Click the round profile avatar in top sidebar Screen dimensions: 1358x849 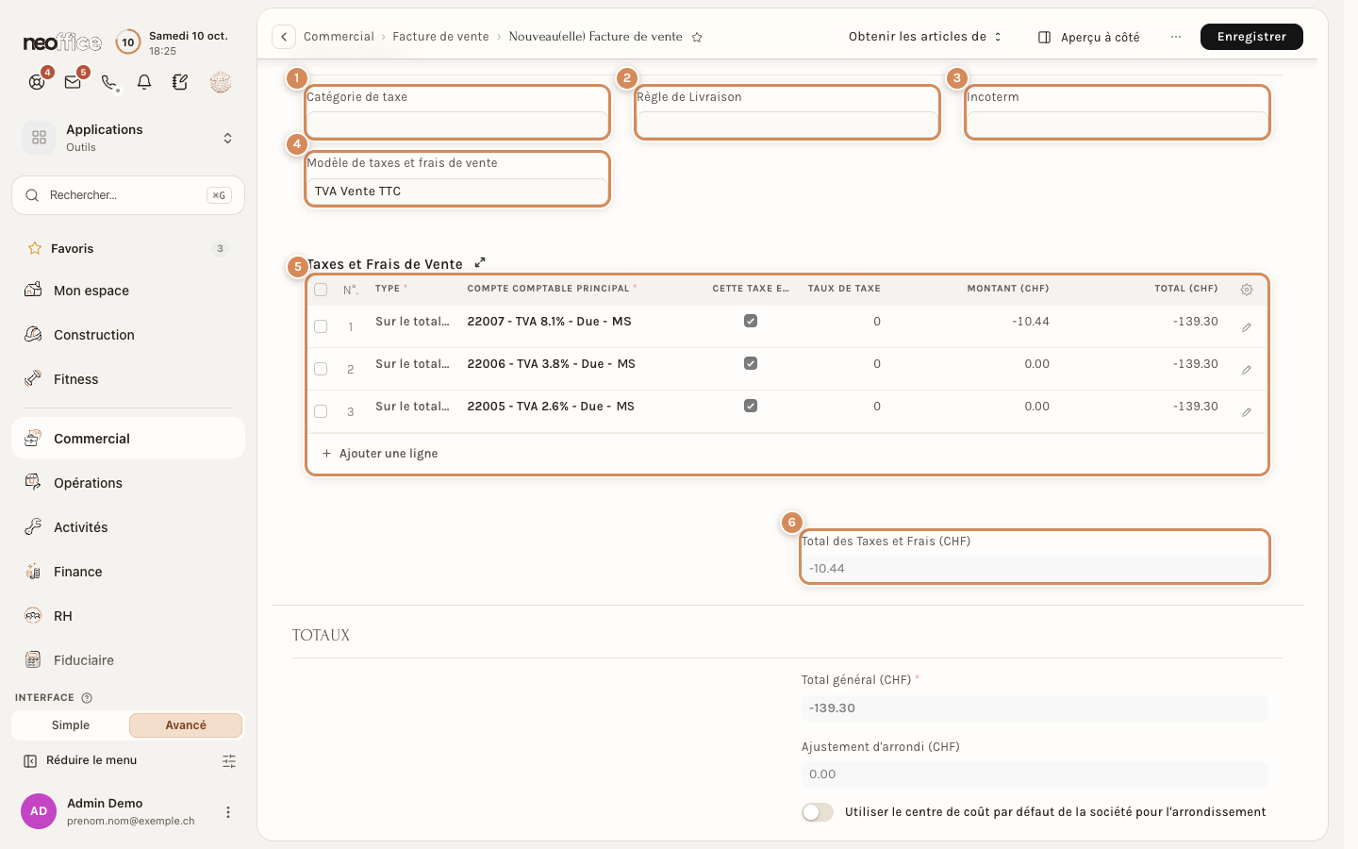coord(221,82)
